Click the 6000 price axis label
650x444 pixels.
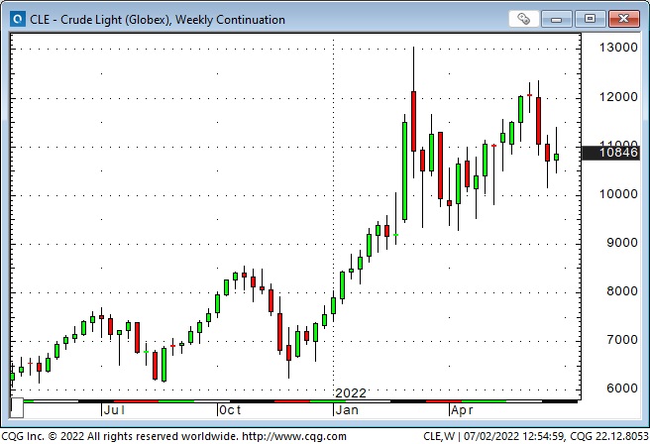[x=622, y=388]
